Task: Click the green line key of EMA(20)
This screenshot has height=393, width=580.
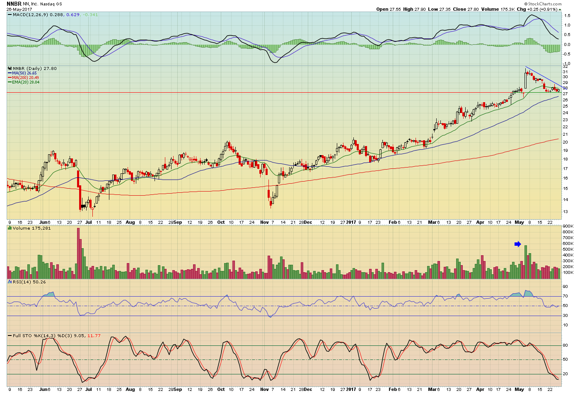Action: 10,82
